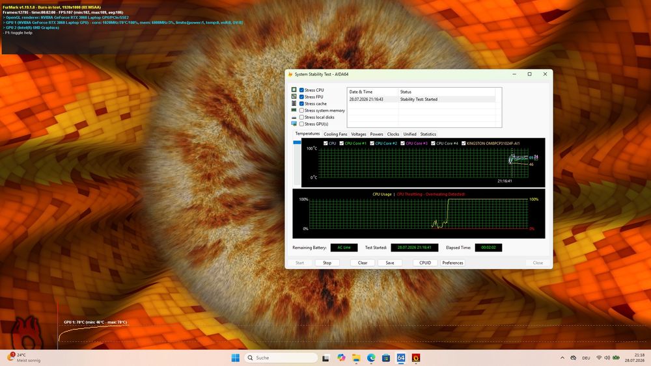Image resolution: width=651 pixels, height=366 pixels.
Task: Switch to FurMark taskbar icon
Action: point(416,358)
